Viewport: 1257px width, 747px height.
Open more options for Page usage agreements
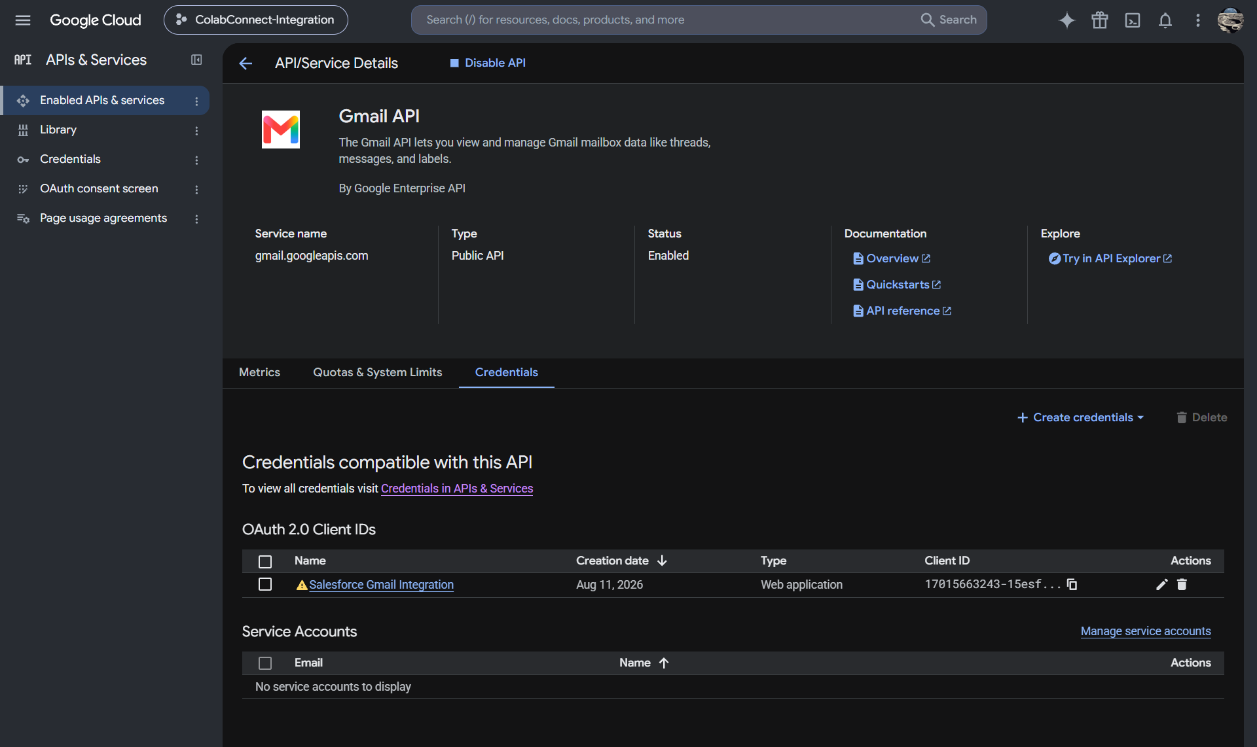(196, 218)
